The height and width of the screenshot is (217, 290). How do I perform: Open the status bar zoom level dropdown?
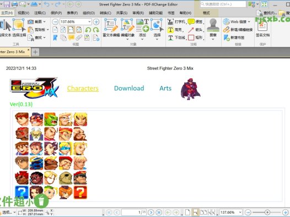(x=240, y=213)
